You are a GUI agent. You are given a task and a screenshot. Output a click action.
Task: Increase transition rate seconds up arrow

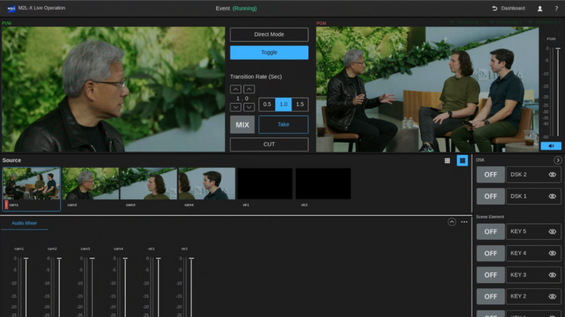235,89
